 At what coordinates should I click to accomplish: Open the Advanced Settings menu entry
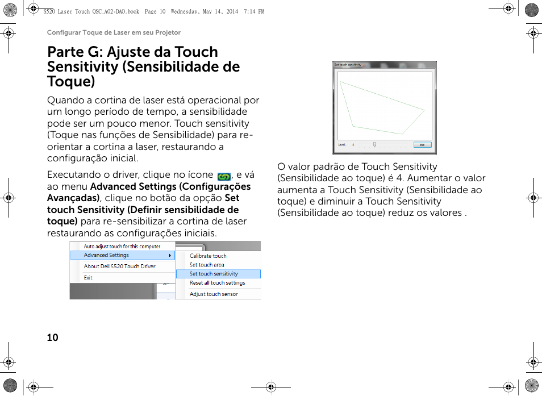(x=107, y=255)
